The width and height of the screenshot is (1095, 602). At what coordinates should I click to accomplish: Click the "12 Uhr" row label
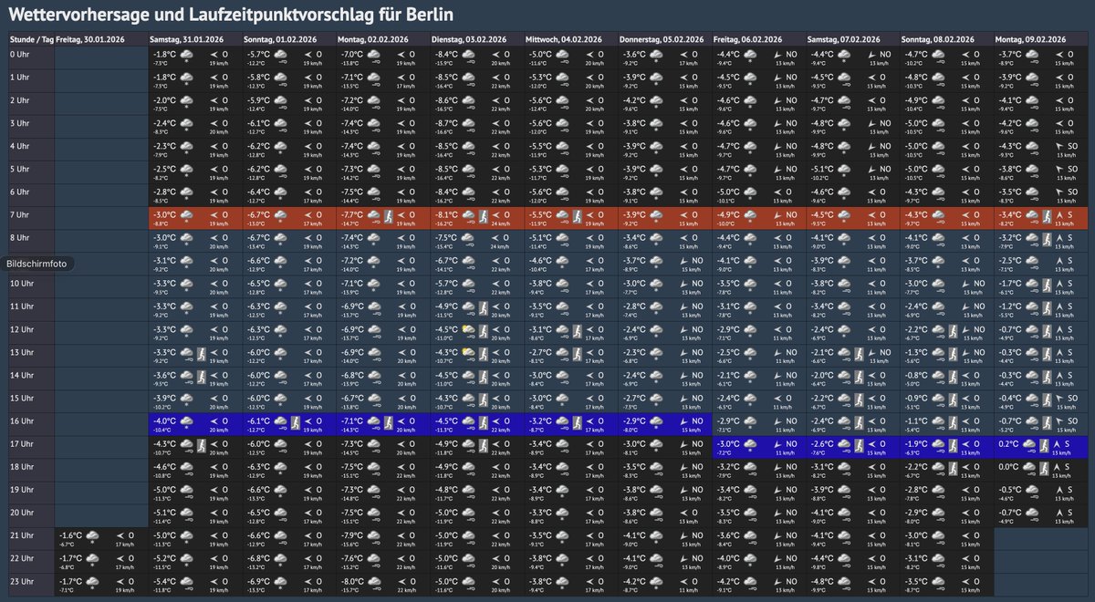coord(21,329)
